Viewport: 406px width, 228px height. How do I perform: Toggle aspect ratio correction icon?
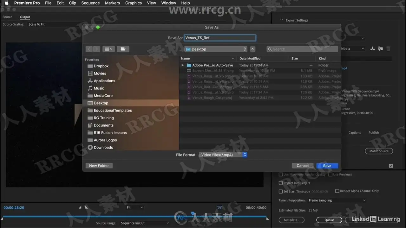(219, 207)
